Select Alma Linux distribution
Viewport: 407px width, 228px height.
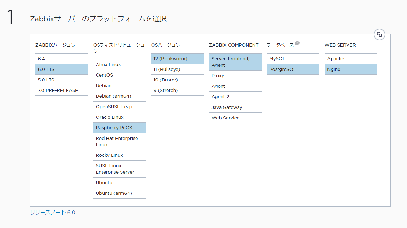pos(119,65)
